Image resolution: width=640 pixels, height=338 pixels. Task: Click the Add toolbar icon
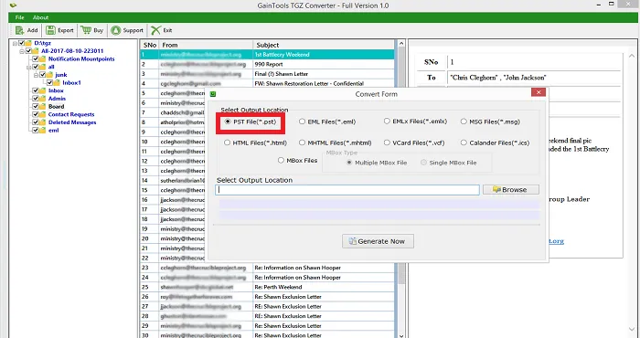pos(19,30)
